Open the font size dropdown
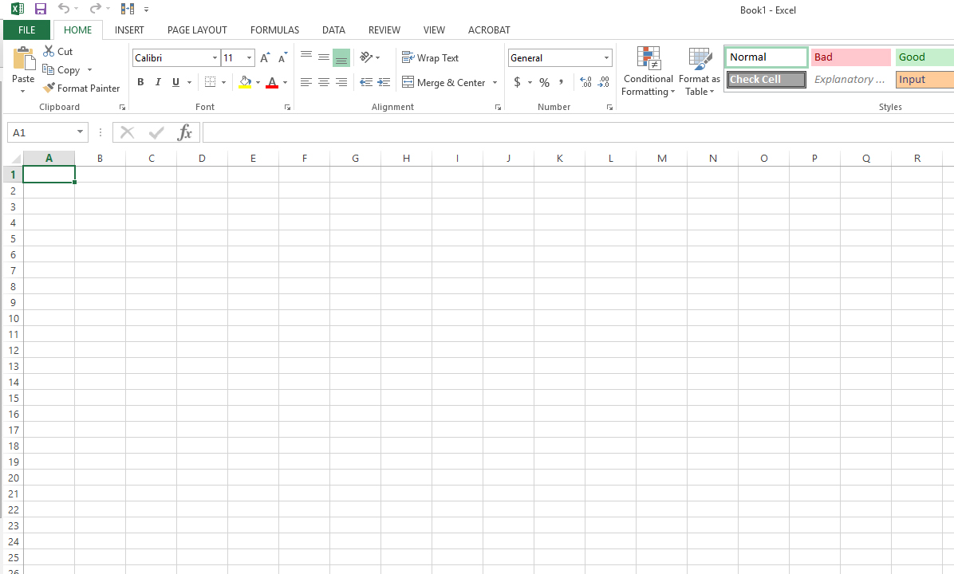The image size is (954, 574). coord(248,57)
